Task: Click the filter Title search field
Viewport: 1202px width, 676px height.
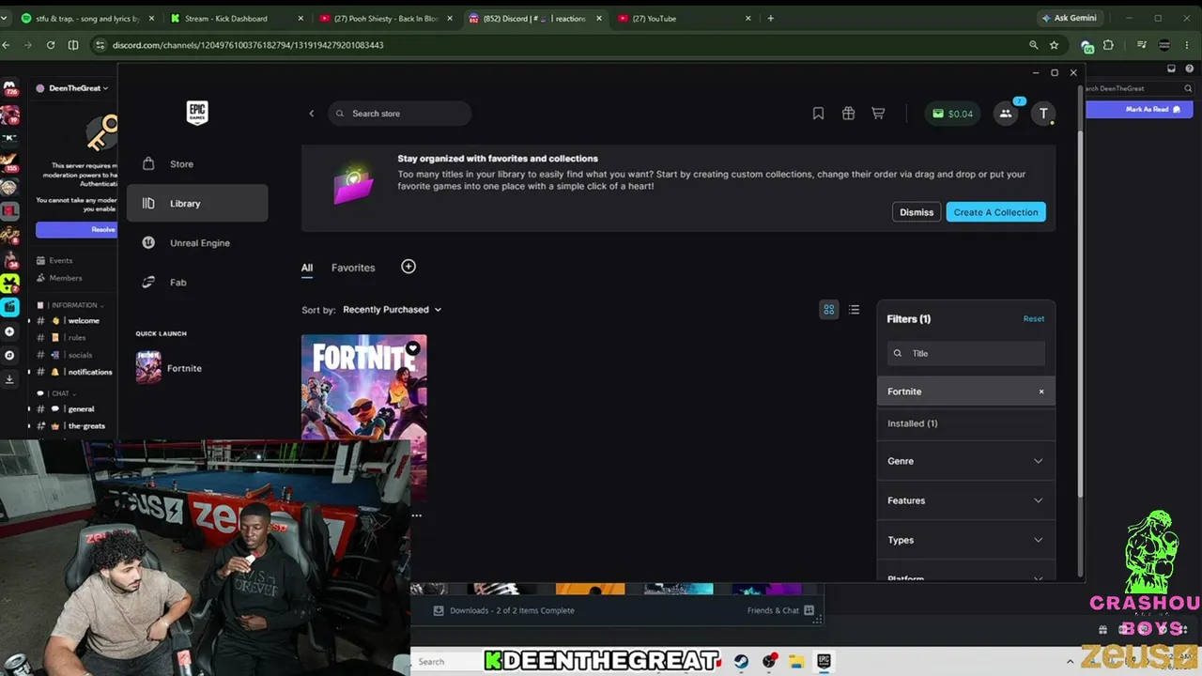Action: pyautogui.click(x=965, y=353)
